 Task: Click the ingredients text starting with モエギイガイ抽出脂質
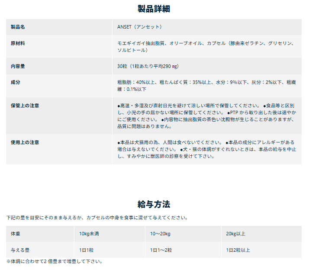pyautogui.click(x=206, y=47)
